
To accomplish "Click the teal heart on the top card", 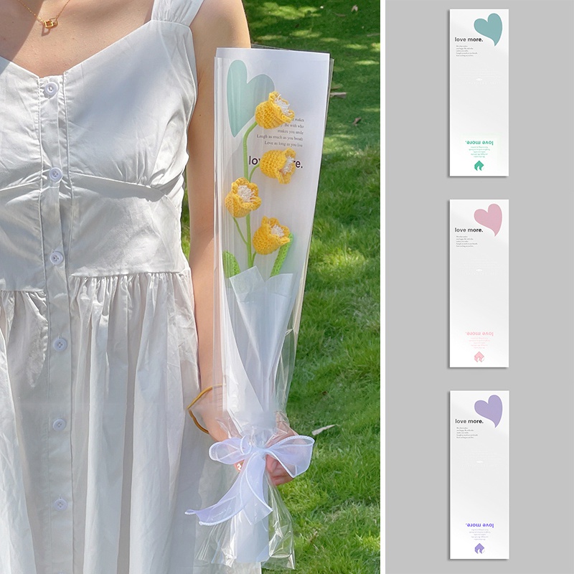I will pyautogui.click(x=489, y=27).
